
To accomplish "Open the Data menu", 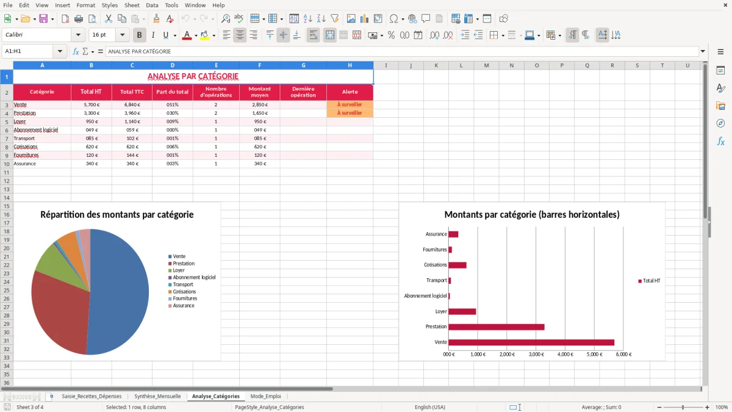I will pyautogui.click(x=152, y=5).
